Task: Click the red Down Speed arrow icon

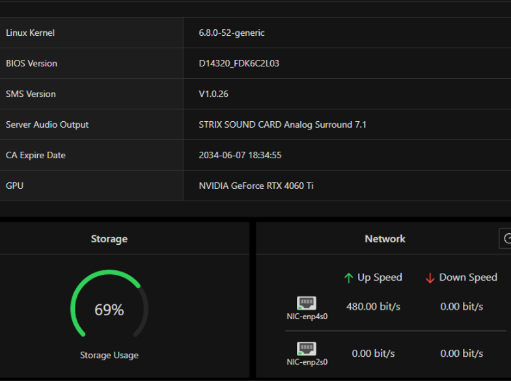Action: click(430, 277)
